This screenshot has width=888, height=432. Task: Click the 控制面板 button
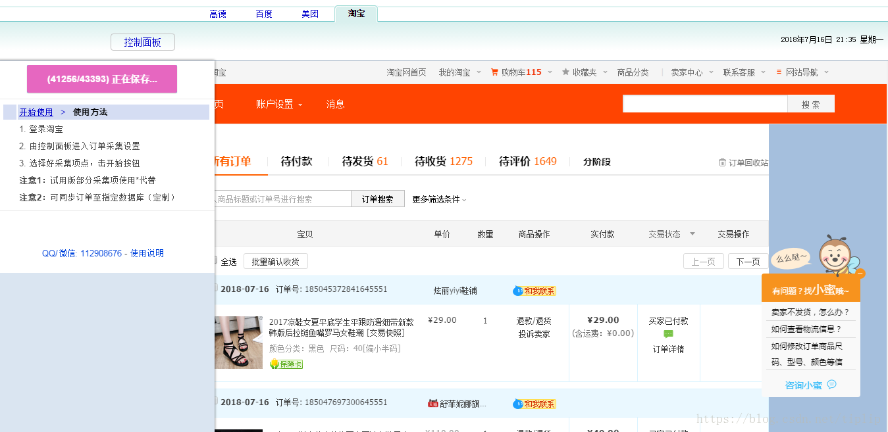143,42
